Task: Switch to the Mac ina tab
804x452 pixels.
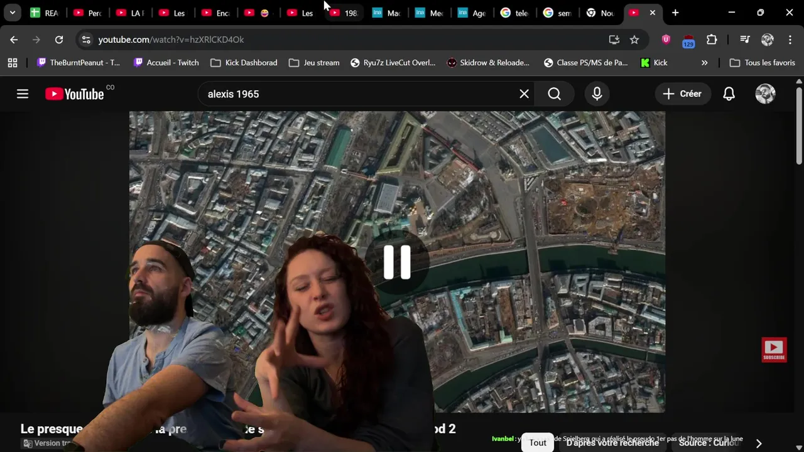Action: [x=386, y=13]
